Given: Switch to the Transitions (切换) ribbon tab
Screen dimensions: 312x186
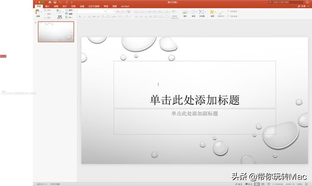Looking at the screenshot, I should (x=73, y=6).
